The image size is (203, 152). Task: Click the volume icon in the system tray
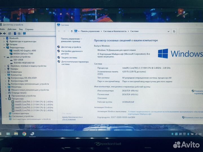pos(200,134)
